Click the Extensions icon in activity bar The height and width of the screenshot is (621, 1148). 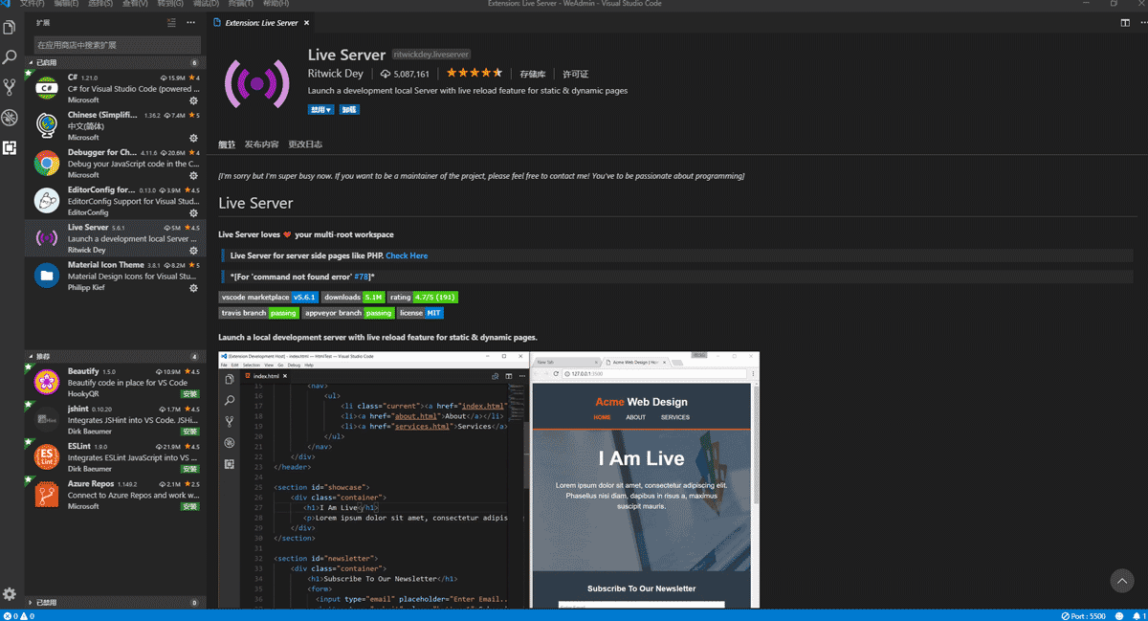[10, 147]
